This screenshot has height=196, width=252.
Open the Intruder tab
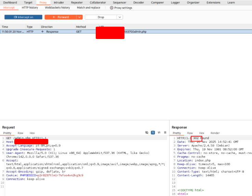pyautogui.click(x=59, y=2)
